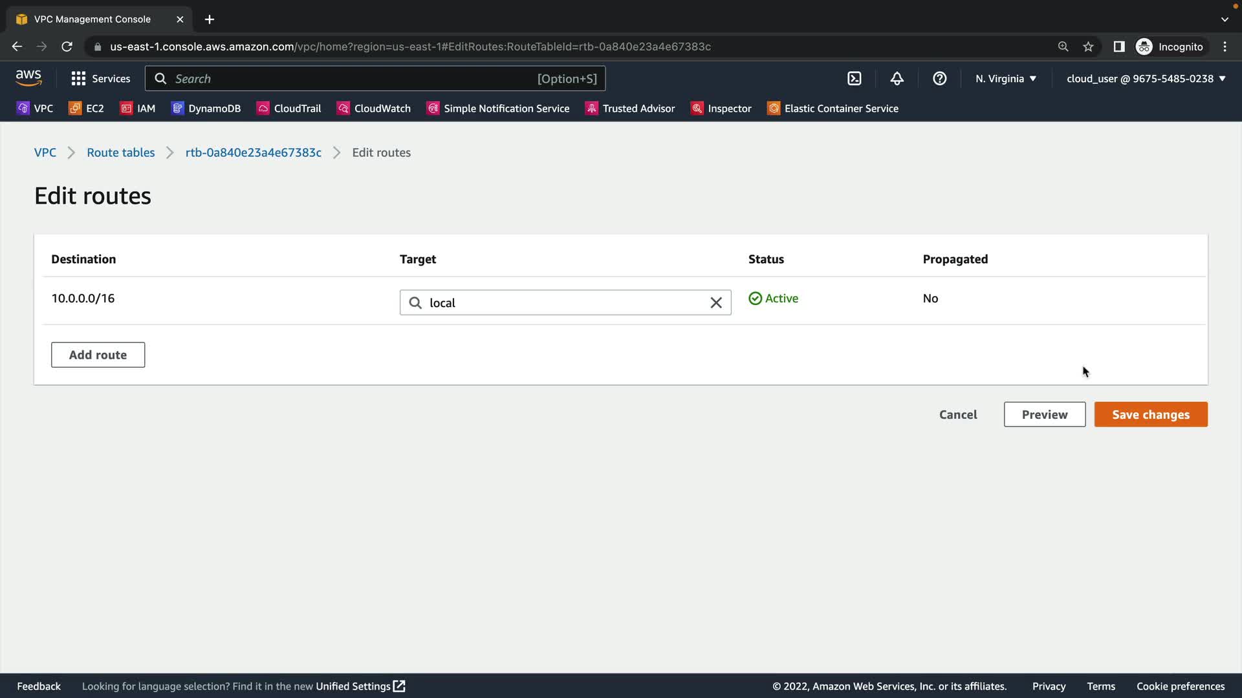Go to the AWS home logo

pyautogui.click(x=28, y=78)
